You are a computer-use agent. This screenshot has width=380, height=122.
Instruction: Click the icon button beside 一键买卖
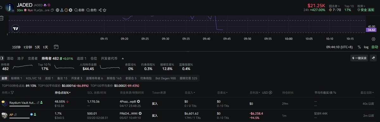(x=374, y=58)
